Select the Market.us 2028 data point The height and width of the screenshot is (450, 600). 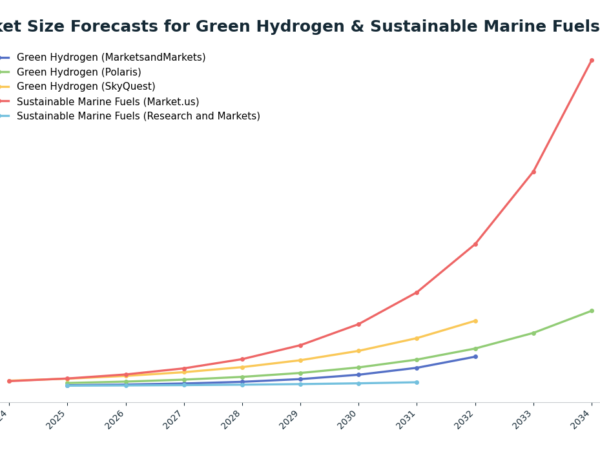click(242, 359)
